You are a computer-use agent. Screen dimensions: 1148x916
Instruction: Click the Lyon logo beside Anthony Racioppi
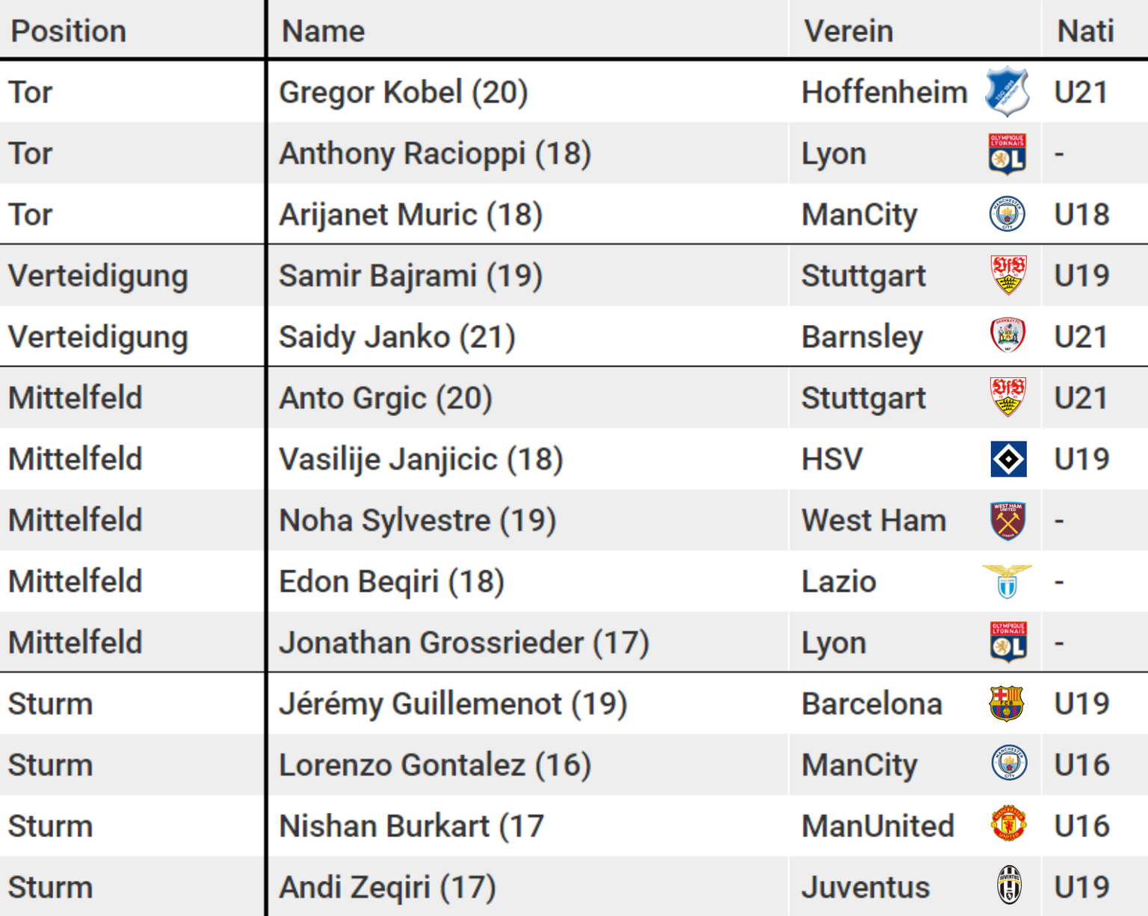pyautogui.click(x=1007, y=154)
